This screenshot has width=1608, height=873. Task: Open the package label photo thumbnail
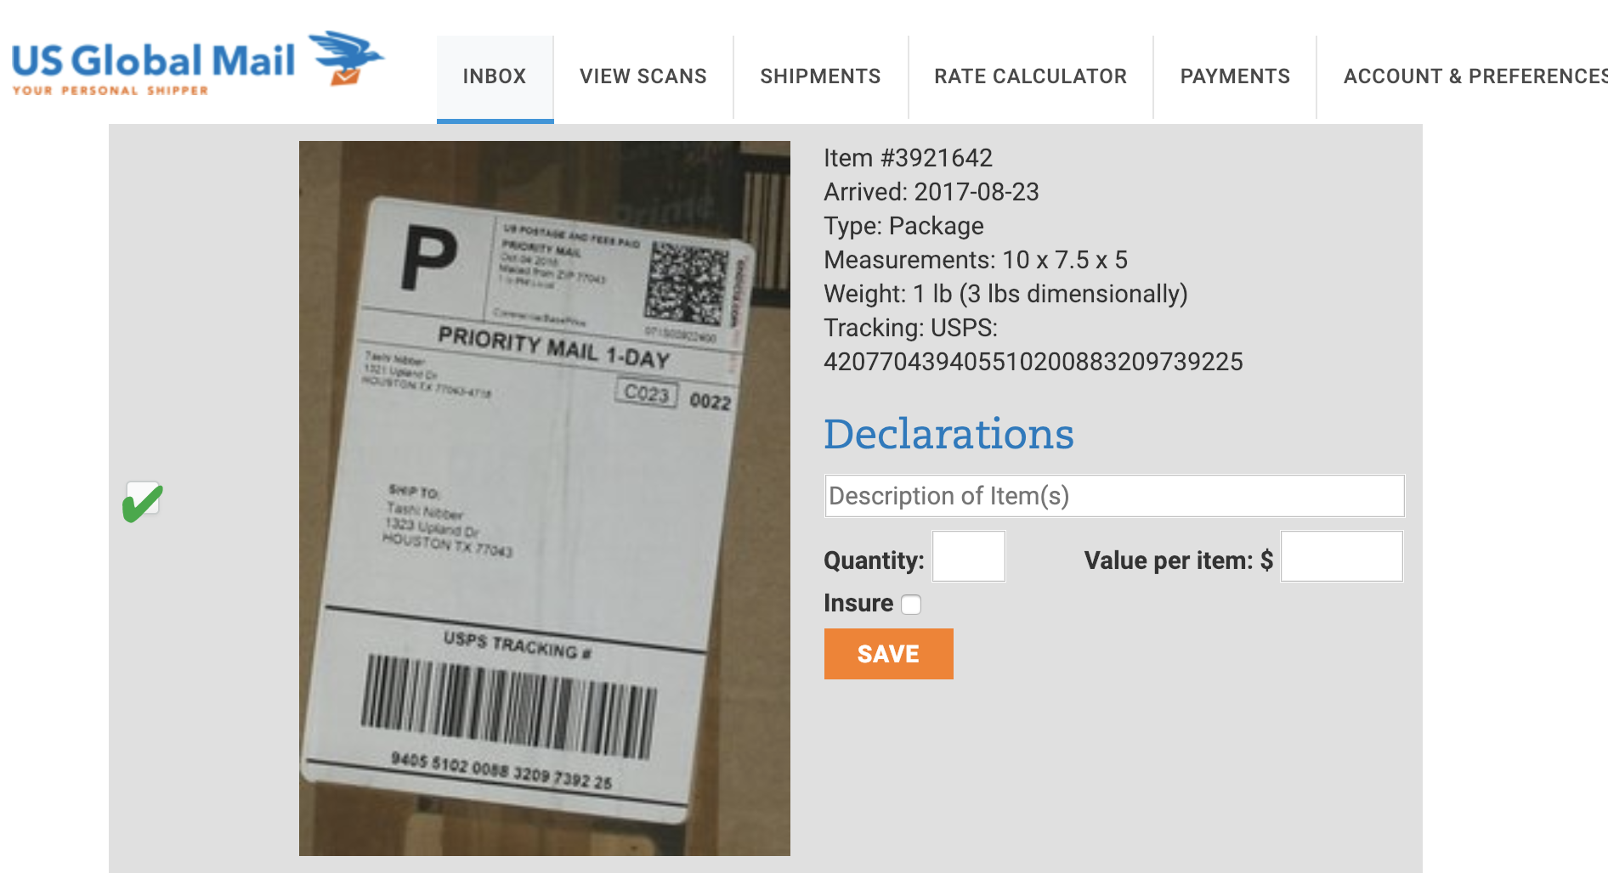point(545,498)
